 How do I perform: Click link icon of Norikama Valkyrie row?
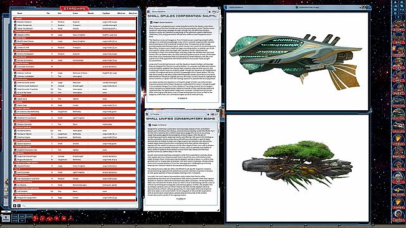pyautogui.click(x=15, y=134)
